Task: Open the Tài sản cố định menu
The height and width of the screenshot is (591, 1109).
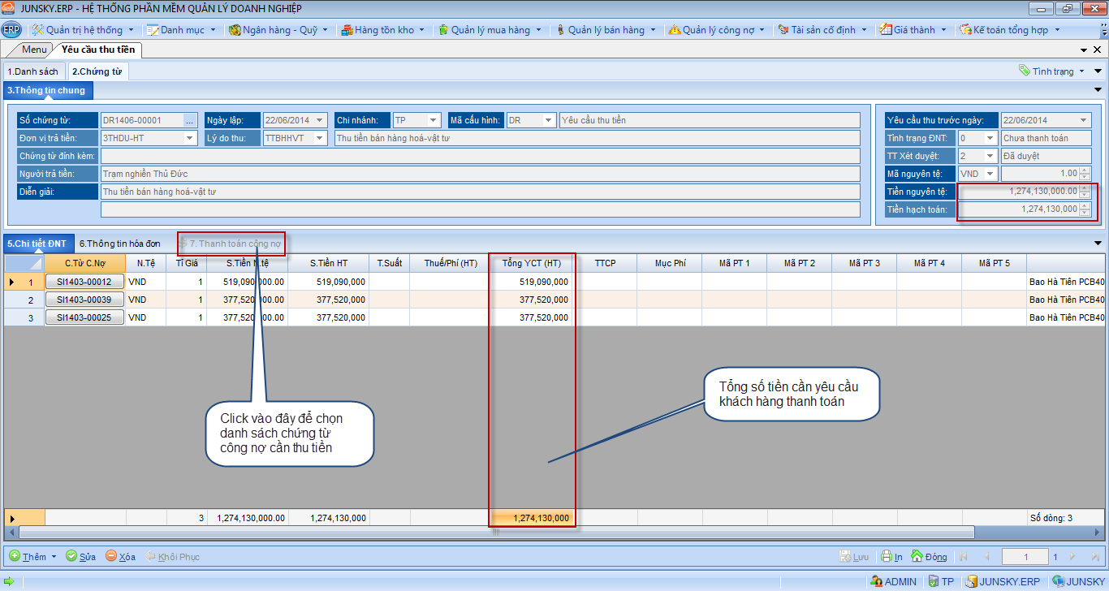Action: 822,30
